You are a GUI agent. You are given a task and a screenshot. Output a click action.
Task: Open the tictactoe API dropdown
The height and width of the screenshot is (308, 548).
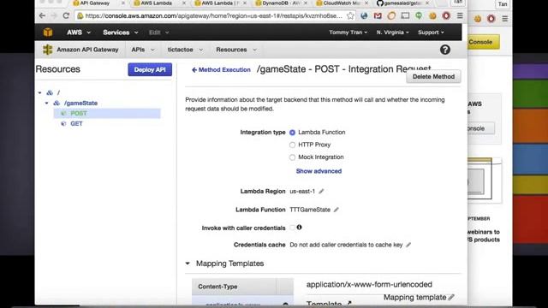click(x=185, y=50)
